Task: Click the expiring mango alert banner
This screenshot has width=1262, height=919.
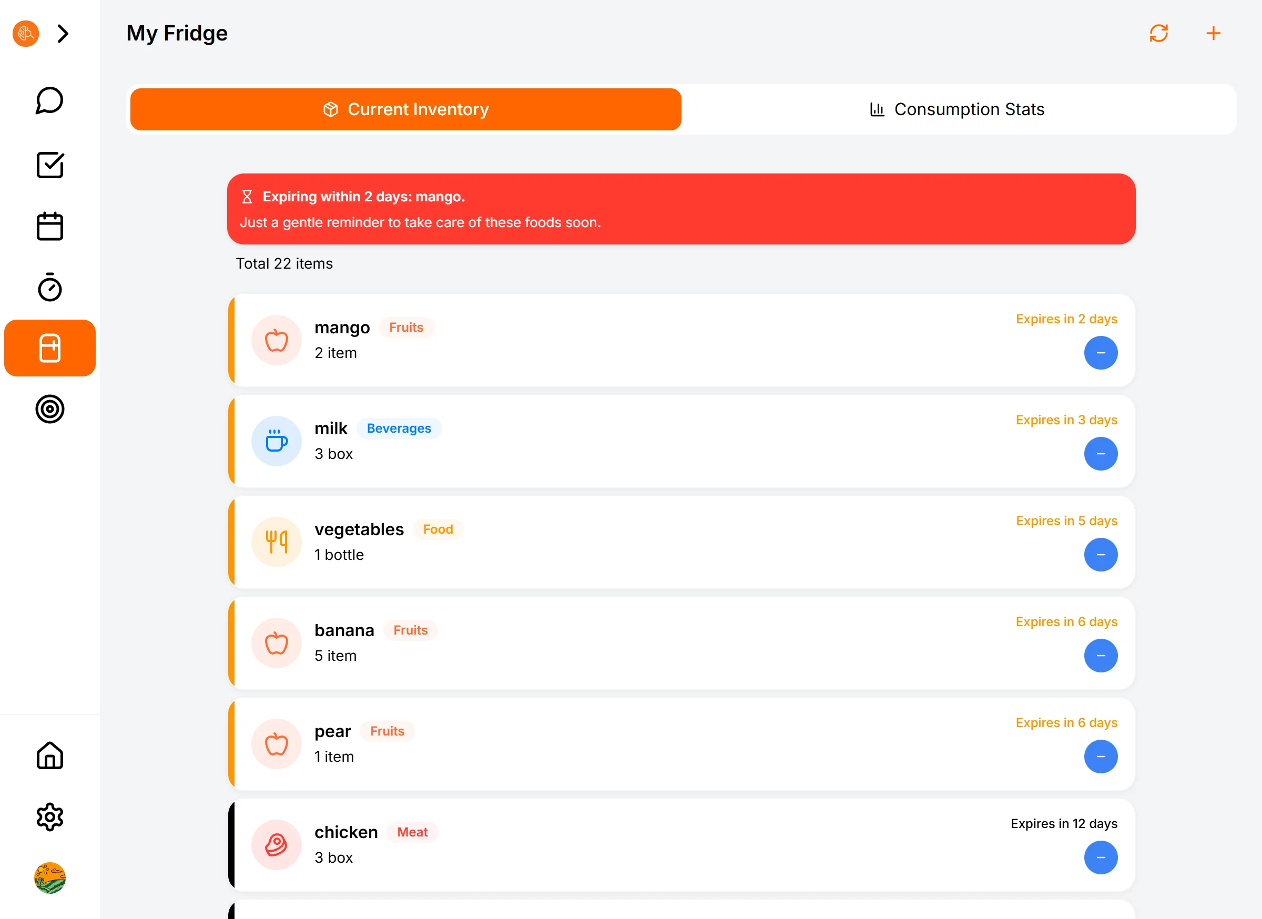Action: coord(680,209)
